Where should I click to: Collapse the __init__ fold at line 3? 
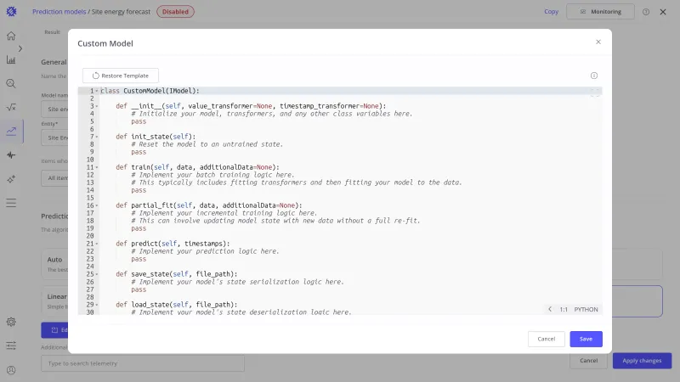click(x=97, y=106)
